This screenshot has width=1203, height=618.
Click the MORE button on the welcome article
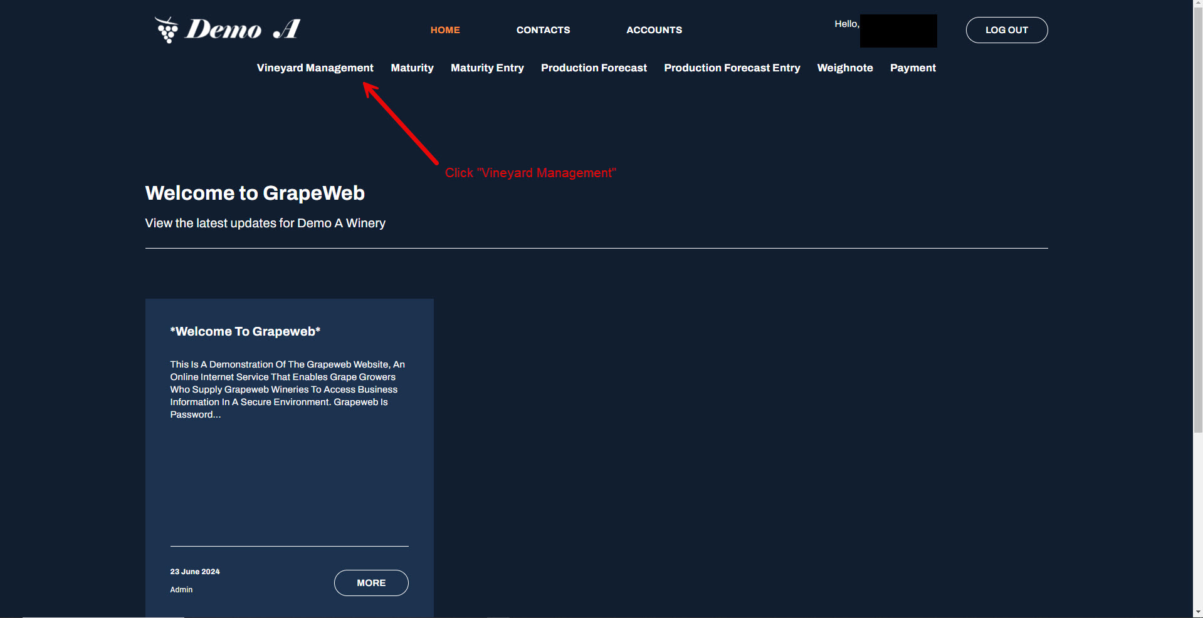click(371, 582)
